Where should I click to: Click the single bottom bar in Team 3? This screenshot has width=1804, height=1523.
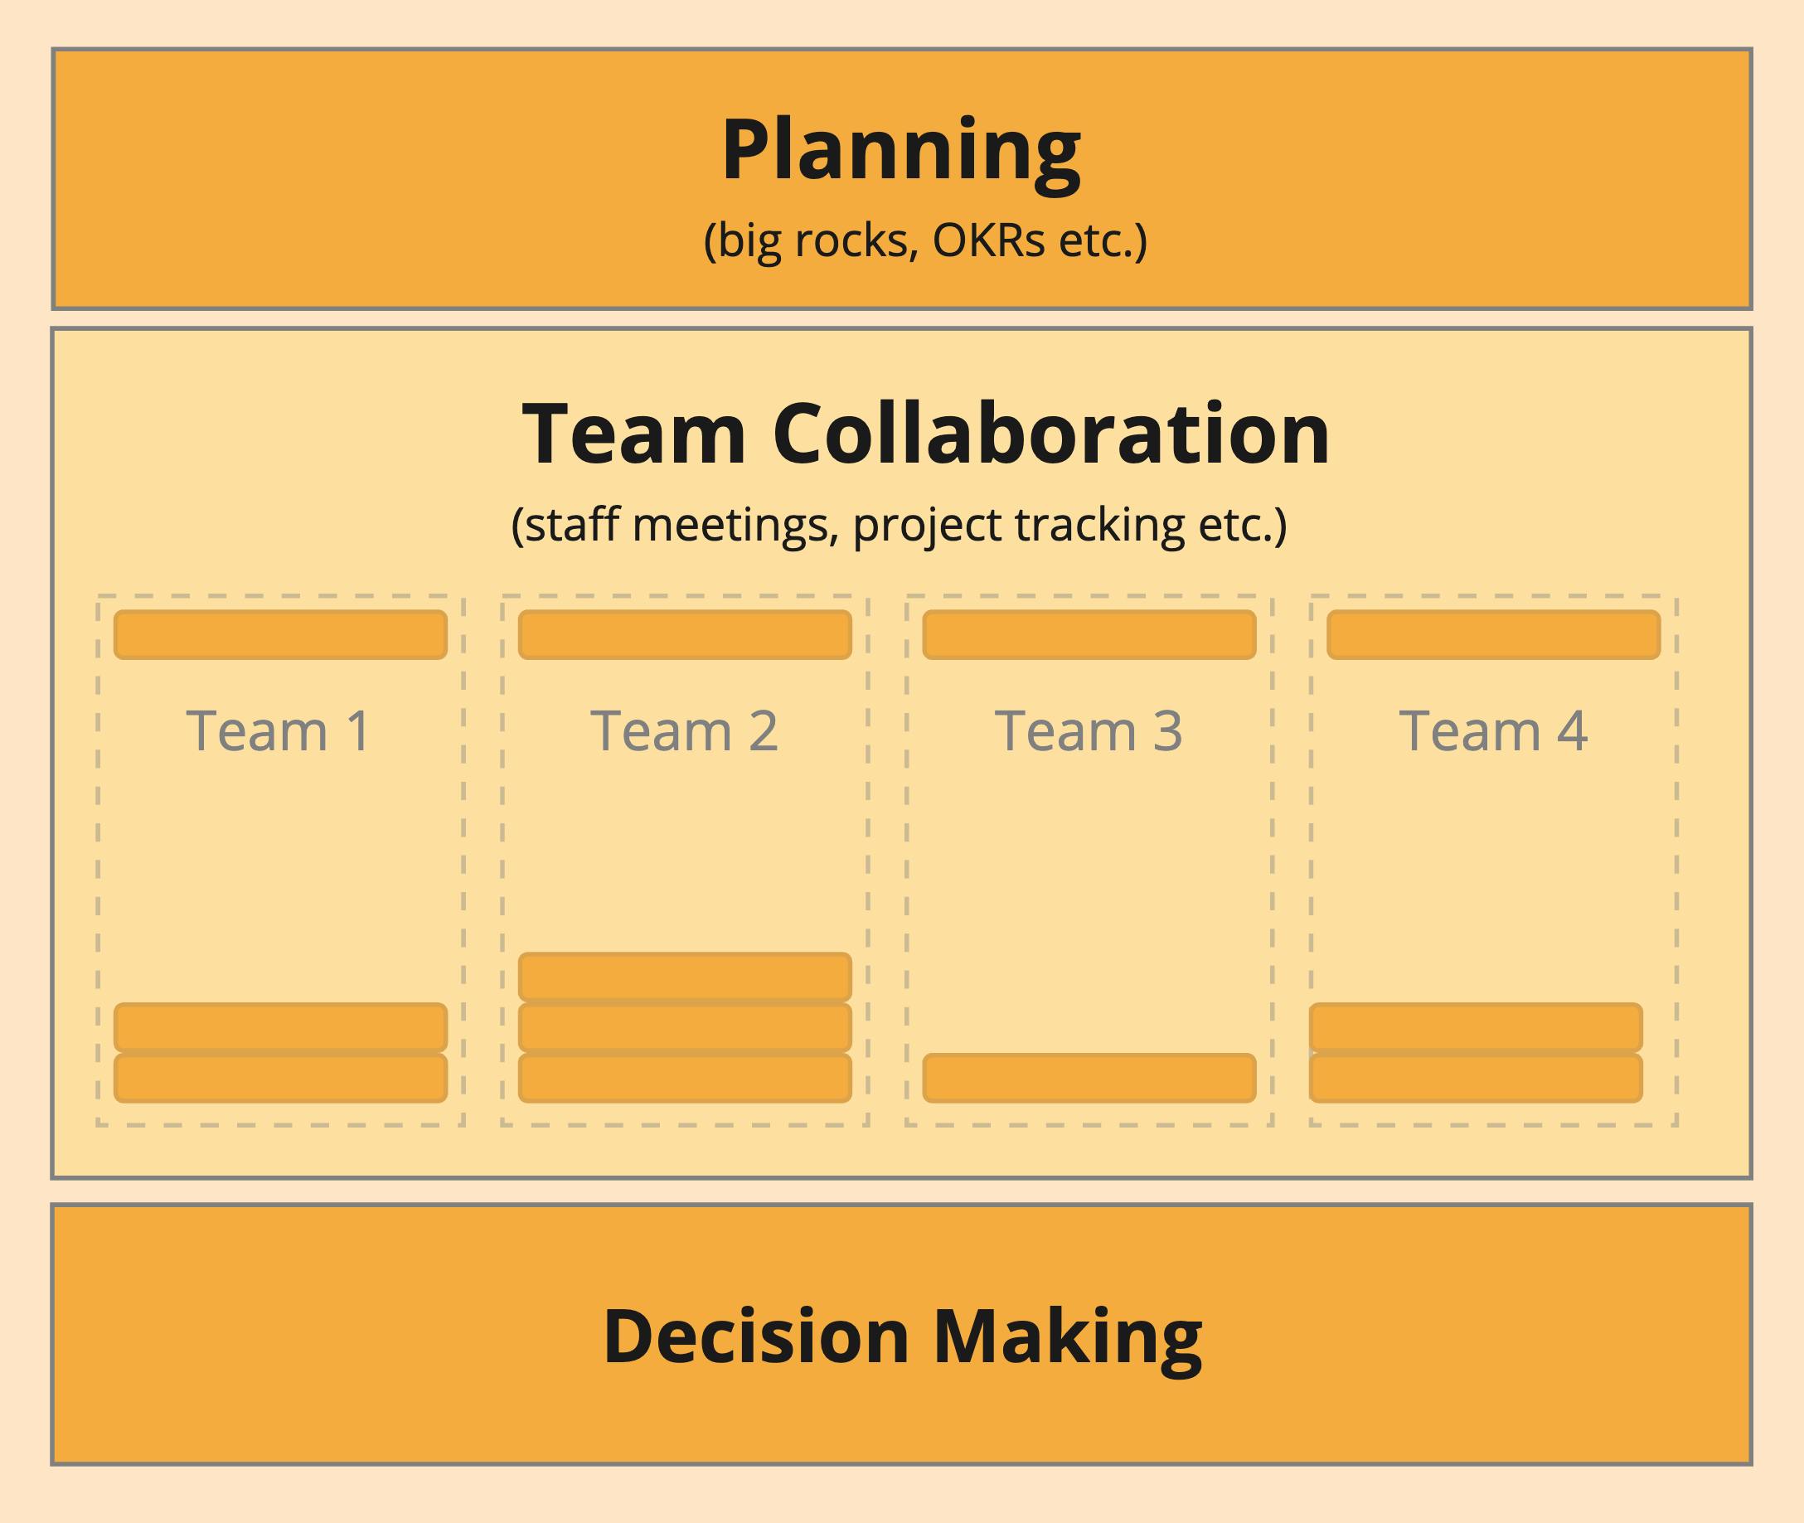point(1089,1078)
